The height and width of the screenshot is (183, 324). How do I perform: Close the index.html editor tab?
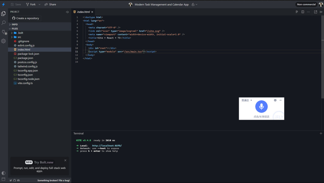[x=92, y=12]
